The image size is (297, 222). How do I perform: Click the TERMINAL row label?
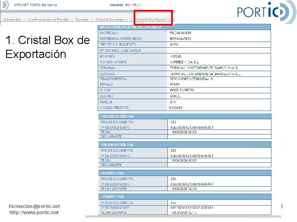click(107, 68)
